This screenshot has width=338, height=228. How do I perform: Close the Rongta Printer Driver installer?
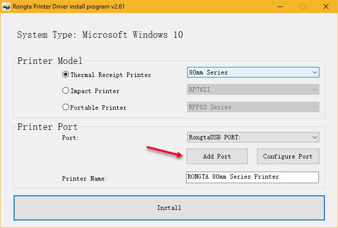(325, 7)
